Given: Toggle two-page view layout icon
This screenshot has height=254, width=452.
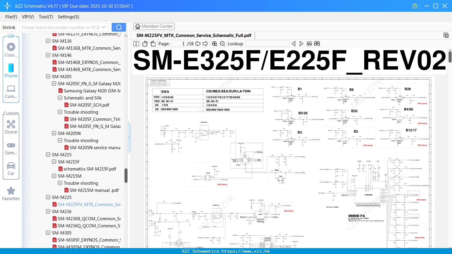Looking at the screenshot, I should pyautogui.click(x=136, y=44).
